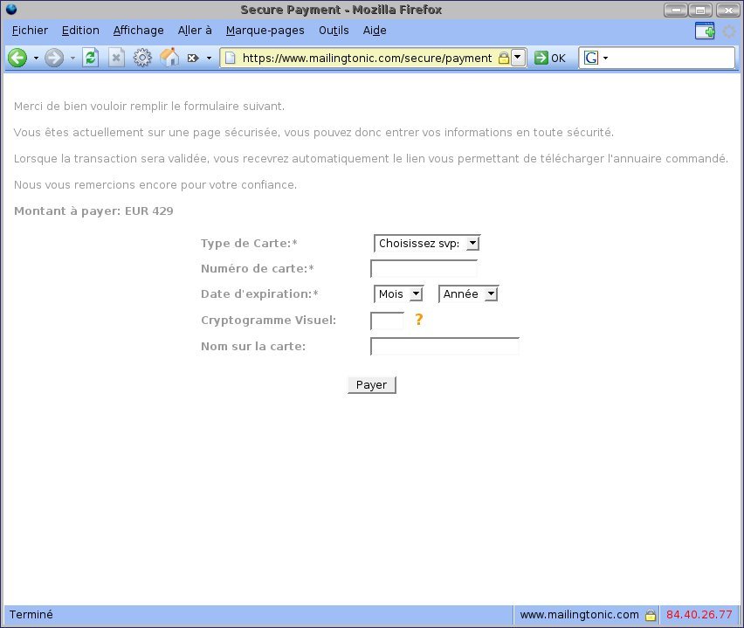Click the Numéro de carte input field
744x628 pixels.
click(424, 269)
